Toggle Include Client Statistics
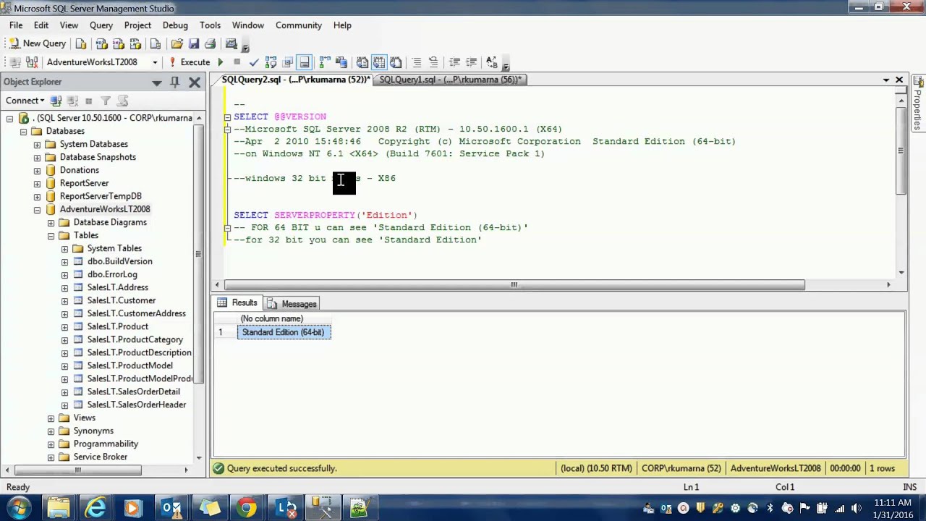Viewport: 926px width, 521px height. click(x=341, y=62)
